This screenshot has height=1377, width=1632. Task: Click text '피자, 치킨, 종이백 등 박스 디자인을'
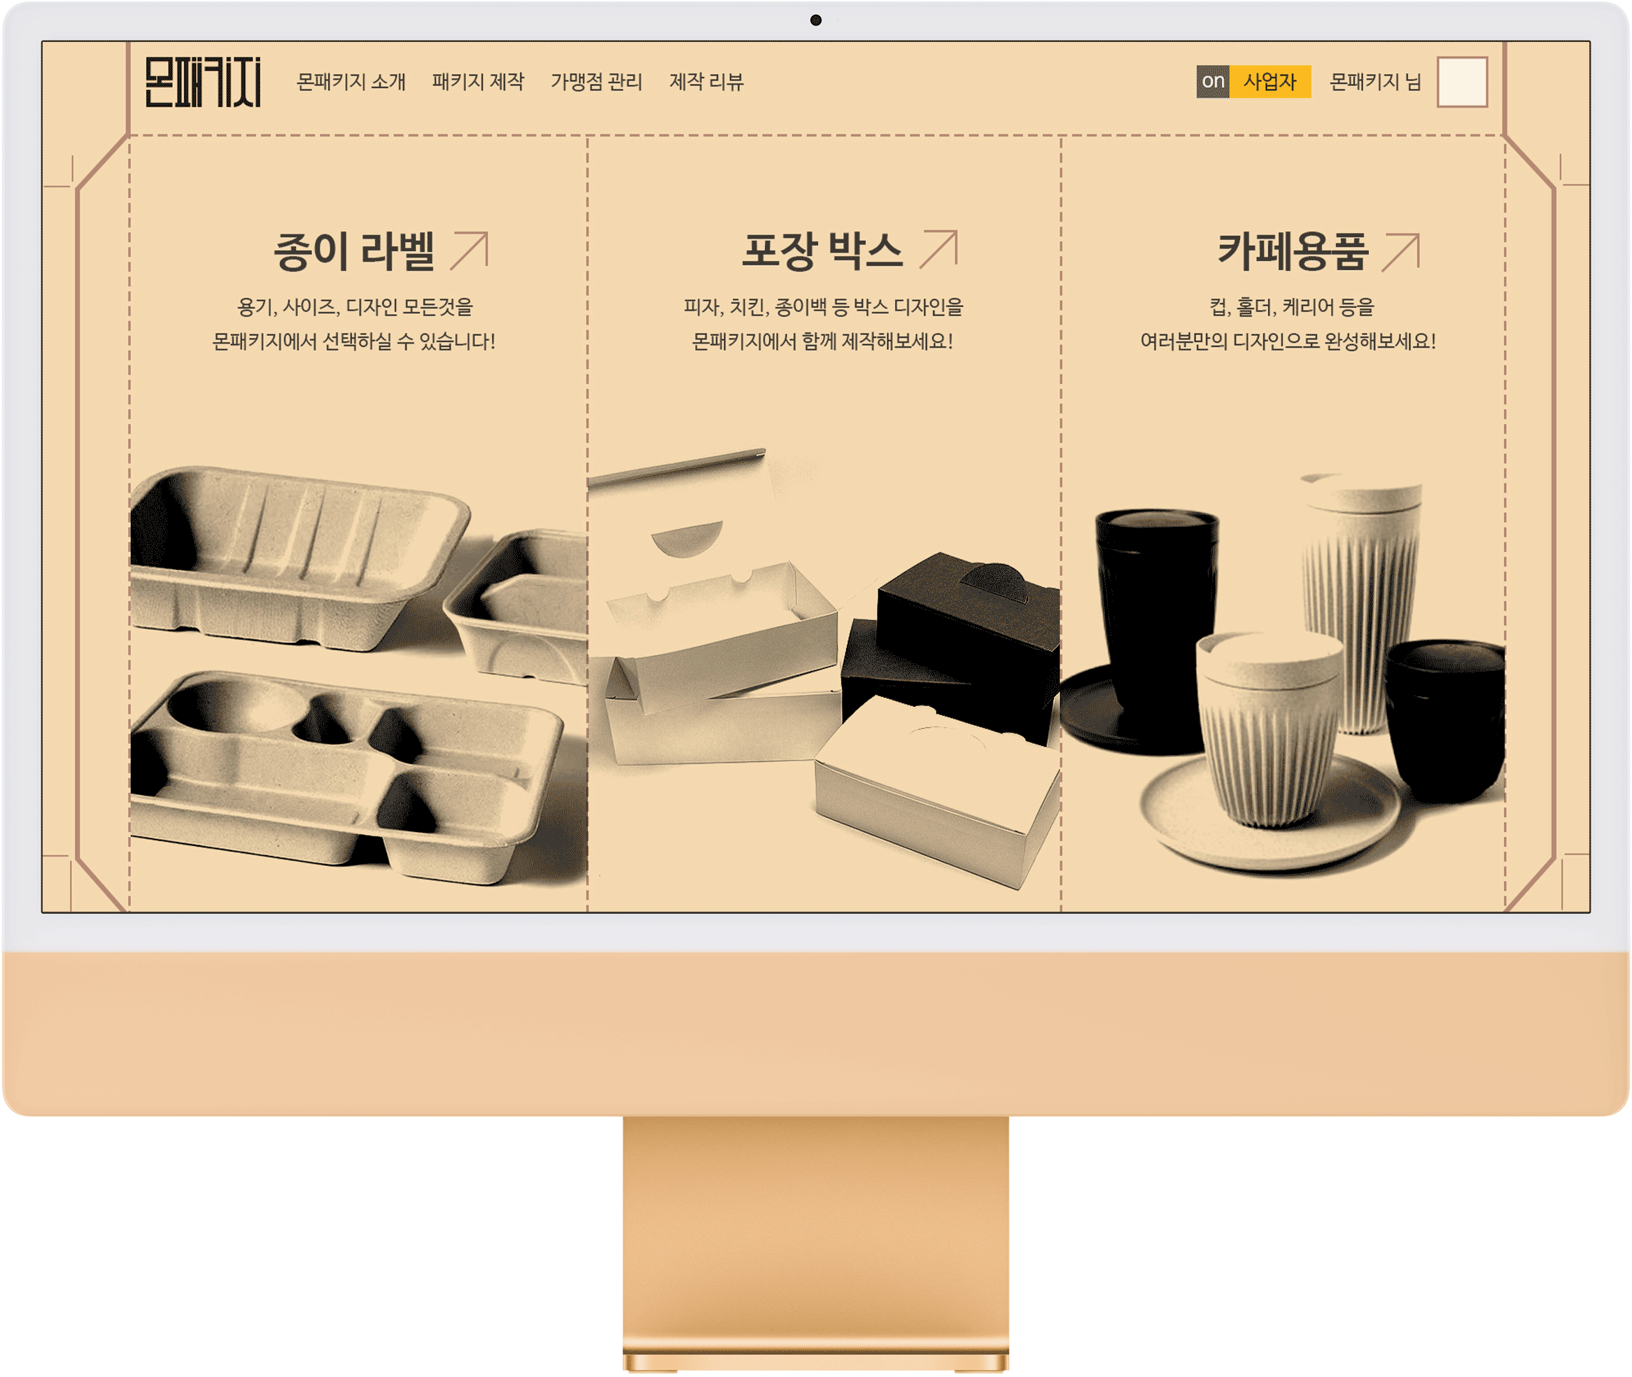tap(823, 306)
